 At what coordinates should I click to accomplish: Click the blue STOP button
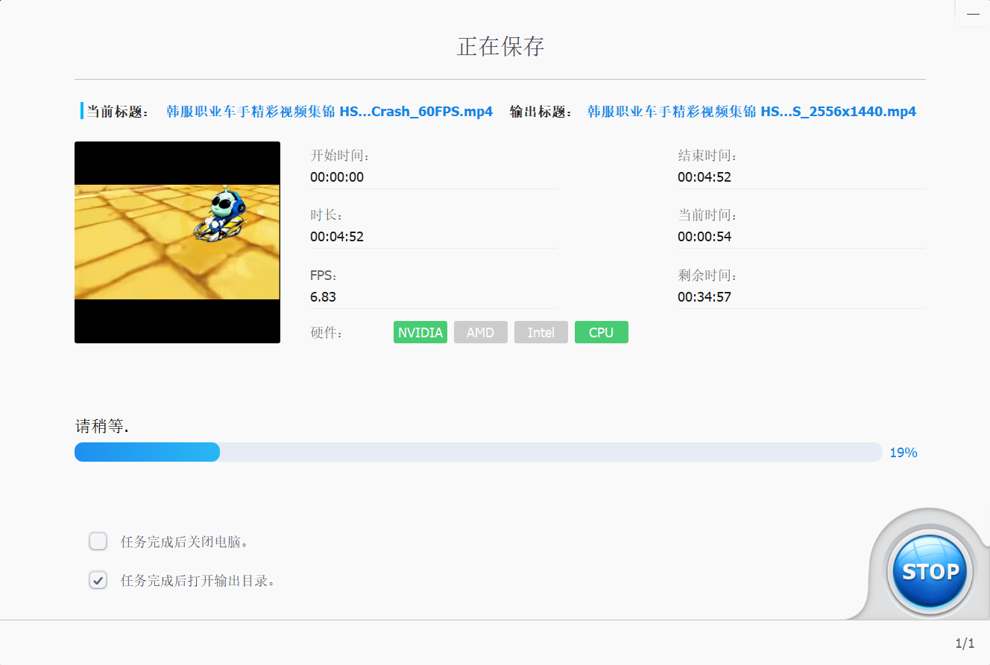click(x=930, y=572)
